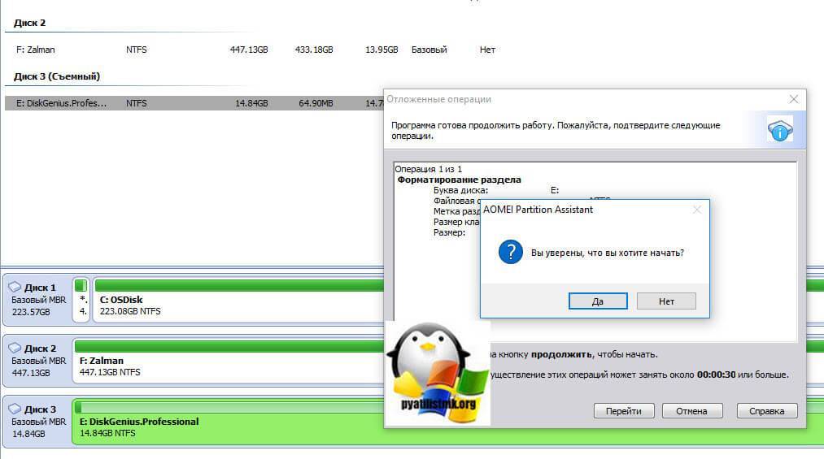This screenshot has height=459, width=824.
Task: Click the Базовый type cell
Action: pos(429,50)
